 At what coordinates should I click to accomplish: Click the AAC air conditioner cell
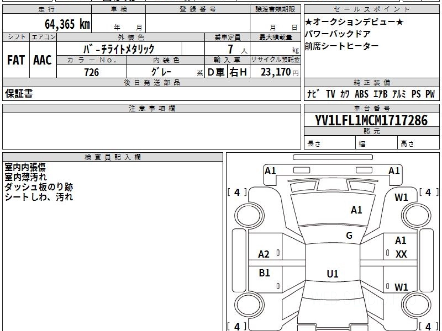(x=43, y=60)
